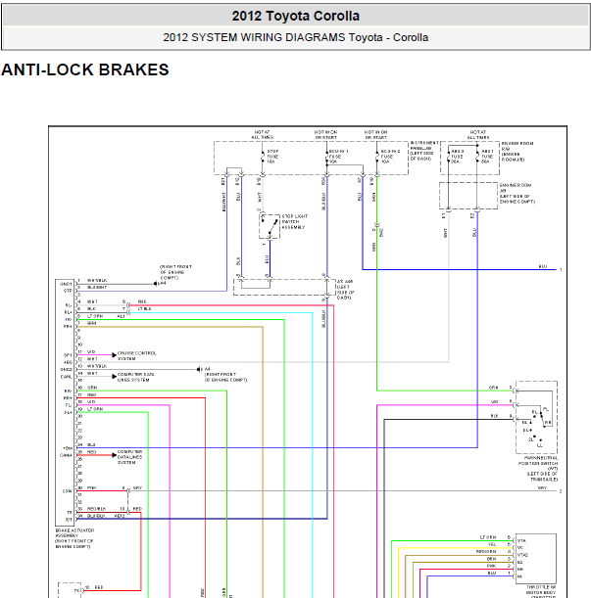
Task: Click the "GRY" label at reference 2
Action: pos(542,487)
